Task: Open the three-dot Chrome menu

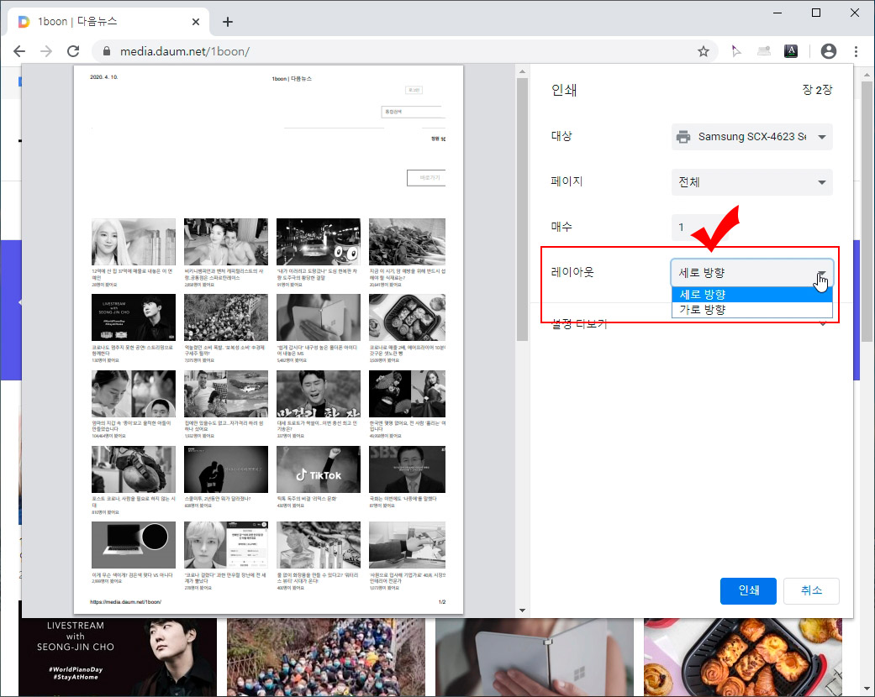Action: pos(857,51)
